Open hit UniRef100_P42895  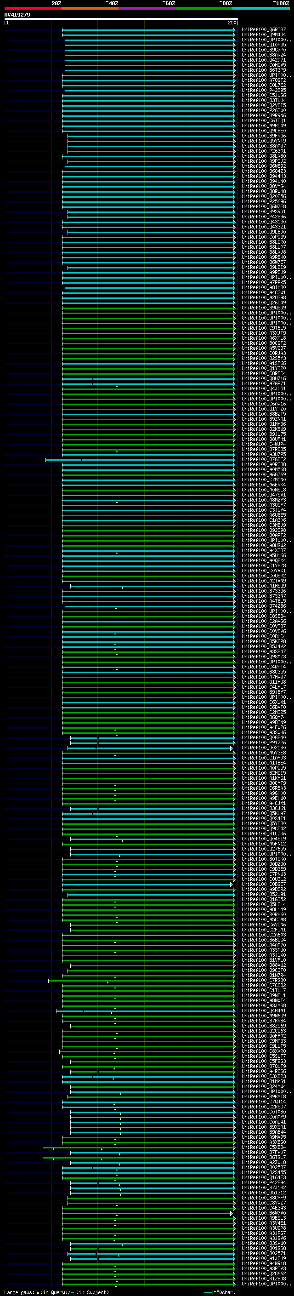click(263, 91)
